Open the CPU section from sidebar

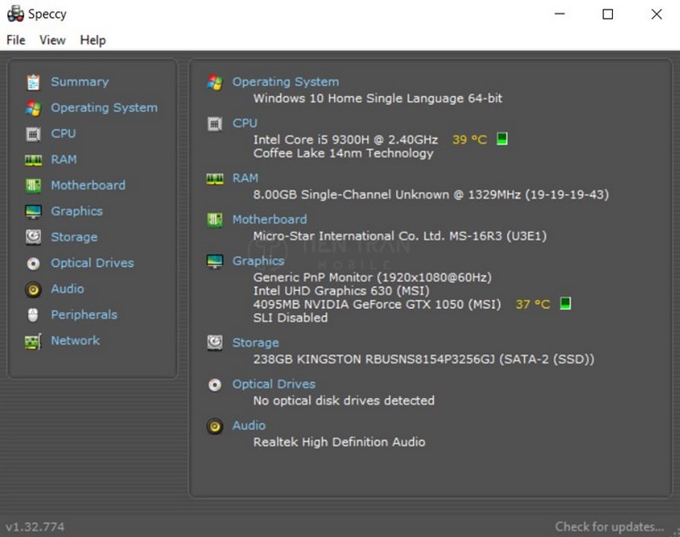click(x=64, y=133)
